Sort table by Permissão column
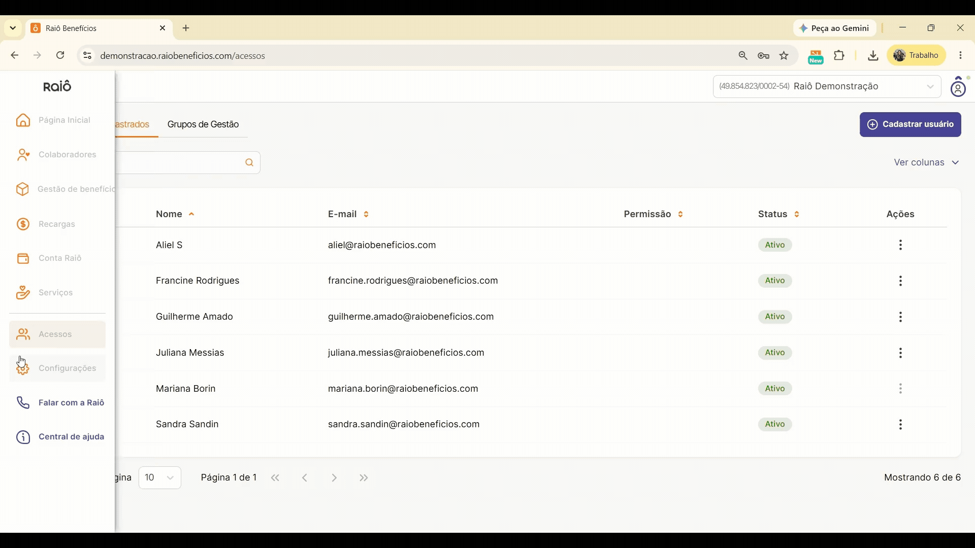This screenshot has width=975, height=548. [654, 215]
